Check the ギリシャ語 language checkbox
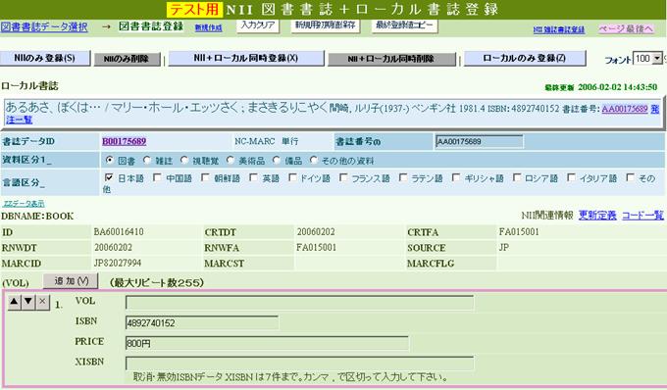The width and height of the screenshot is (667, 390). pos(455,177)
